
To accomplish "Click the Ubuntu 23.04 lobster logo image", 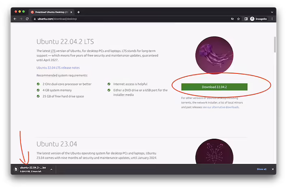I will tap(214, 151).
